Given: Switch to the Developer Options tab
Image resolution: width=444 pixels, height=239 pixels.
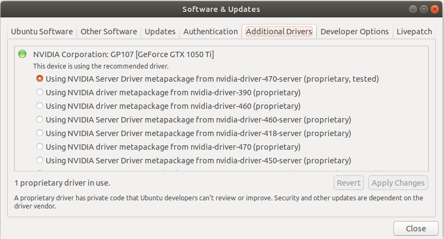Looking at the screenshot, I should (355, 32).
